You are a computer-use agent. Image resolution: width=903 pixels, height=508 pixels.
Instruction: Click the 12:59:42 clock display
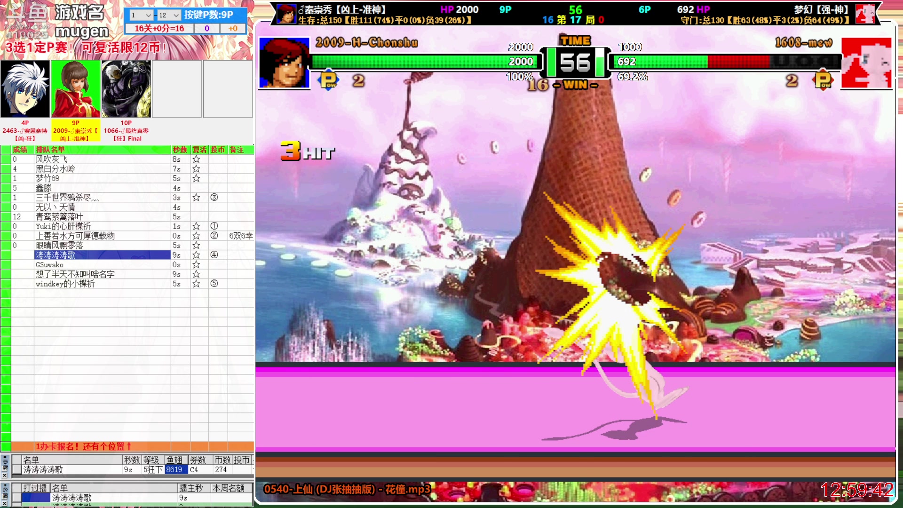click(857, 490)
